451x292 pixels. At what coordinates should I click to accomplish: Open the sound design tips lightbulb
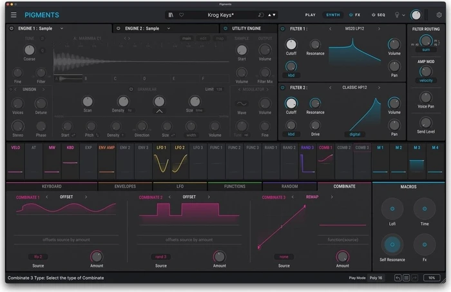pos(397,15)
